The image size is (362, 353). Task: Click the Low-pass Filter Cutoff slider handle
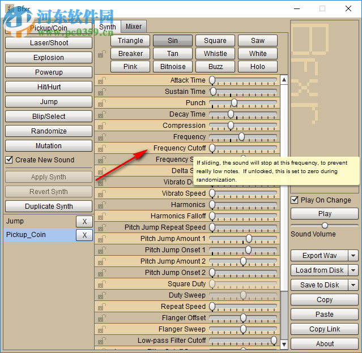point(274,340)
